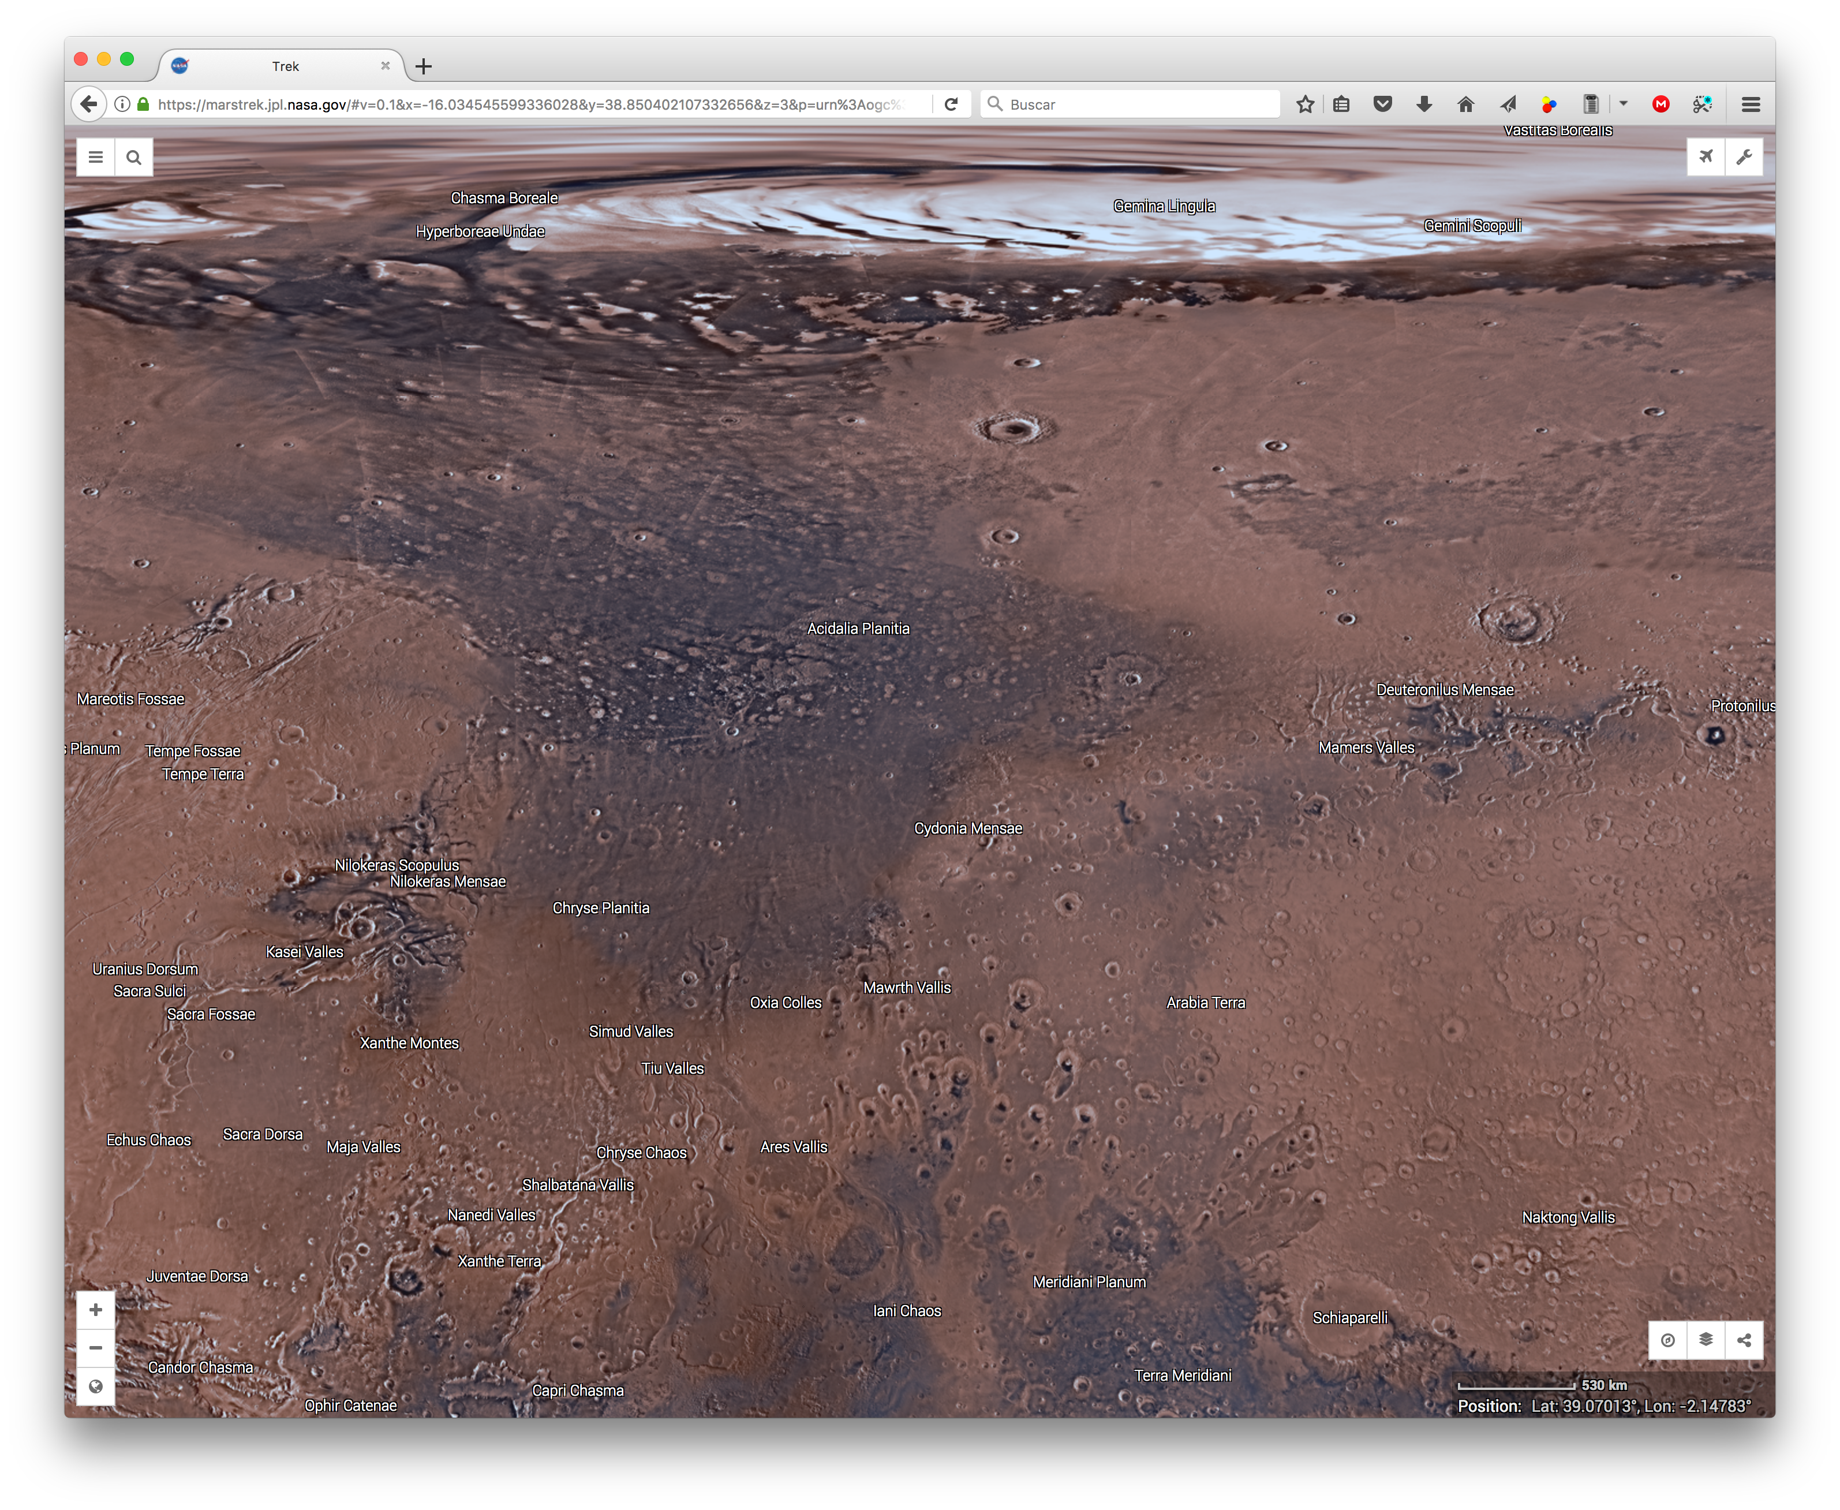This screenshot has height=1510, width=1840.
Task: Go back with the browser arrow
Action: coord(89,104)
